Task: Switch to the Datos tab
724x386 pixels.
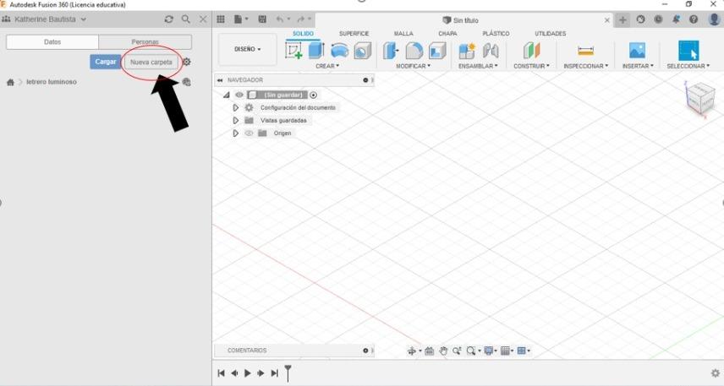Action: pyautogui.click(x=52, y=42)
